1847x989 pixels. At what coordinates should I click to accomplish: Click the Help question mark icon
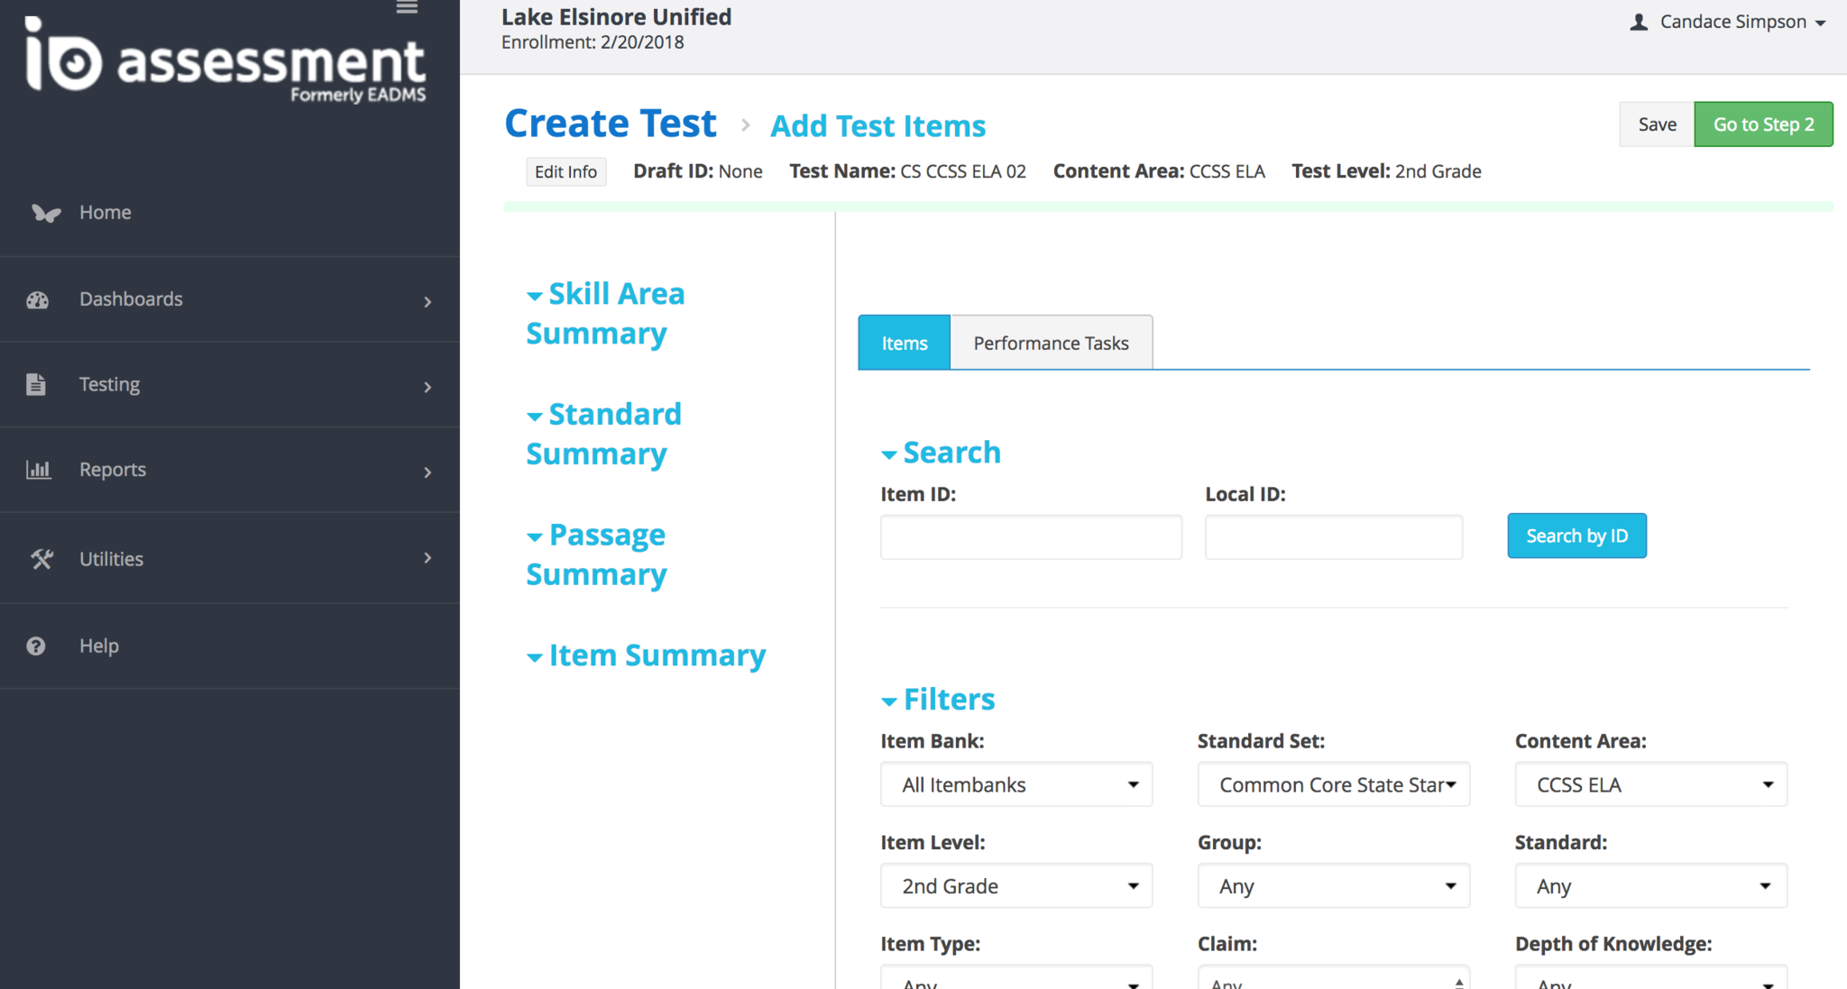tap(36, 646)
